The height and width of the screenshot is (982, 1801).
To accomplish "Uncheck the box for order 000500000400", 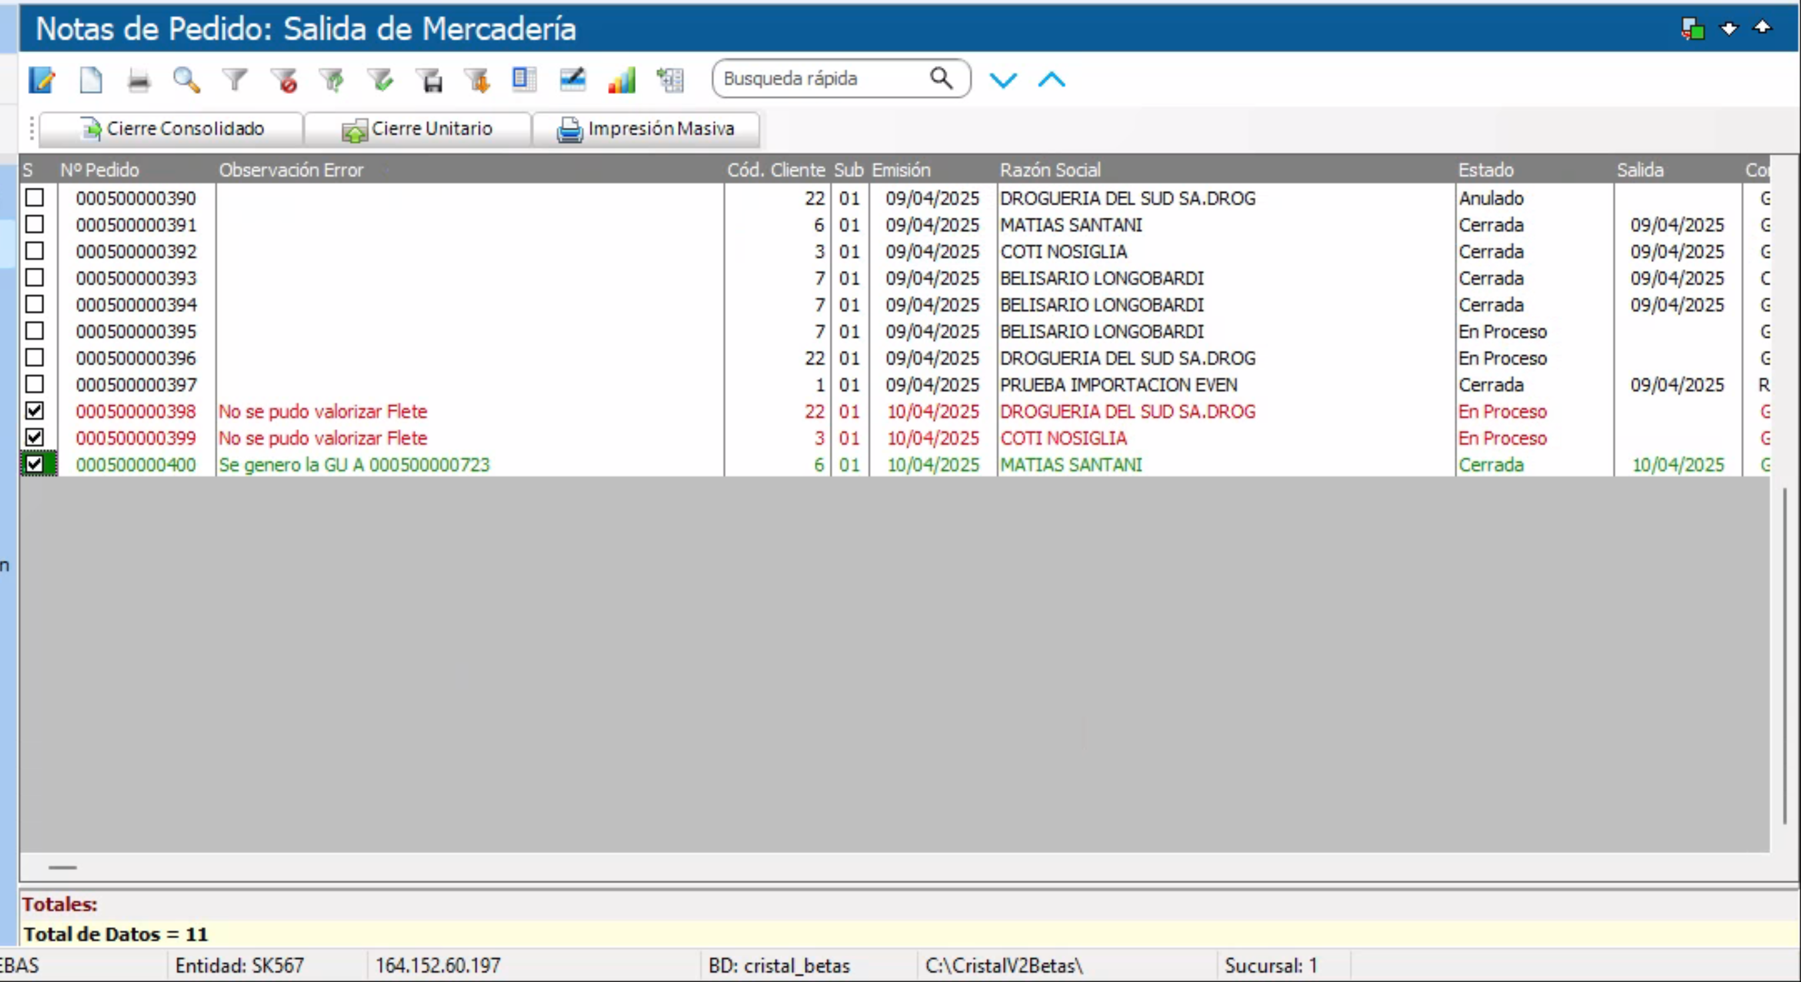I will 34,464.
